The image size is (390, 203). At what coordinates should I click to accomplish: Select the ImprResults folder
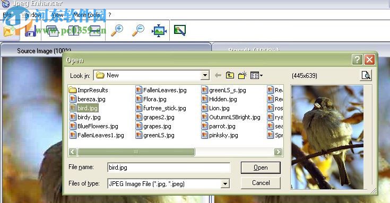[89, 90]
